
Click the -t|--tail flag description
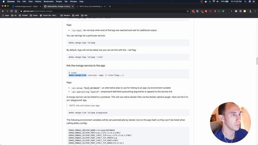pyautogui.click(x=114, y=30)
